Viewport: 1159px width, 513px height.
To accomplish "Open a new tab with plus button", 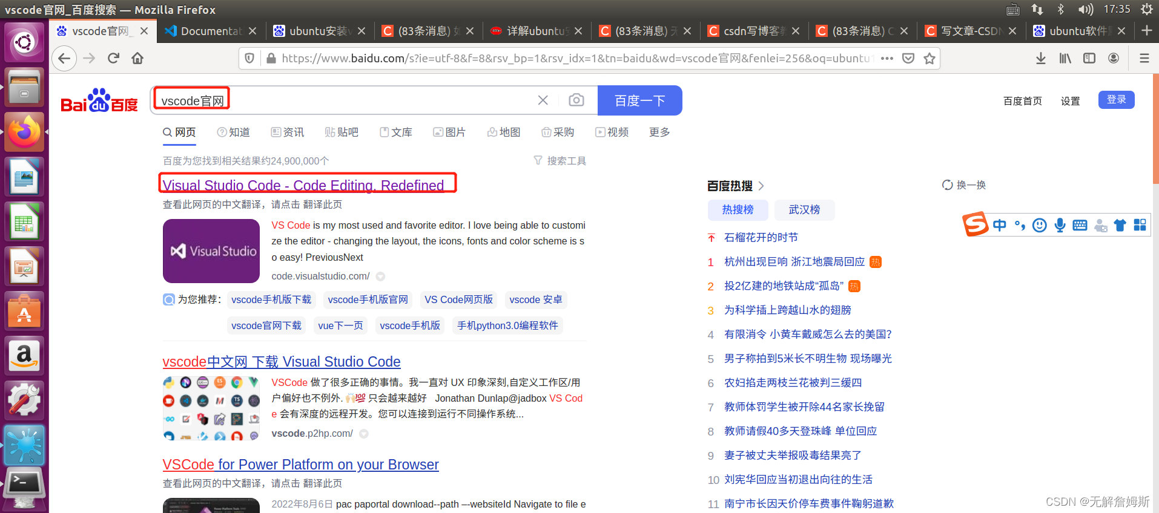I will (1147, 30).
